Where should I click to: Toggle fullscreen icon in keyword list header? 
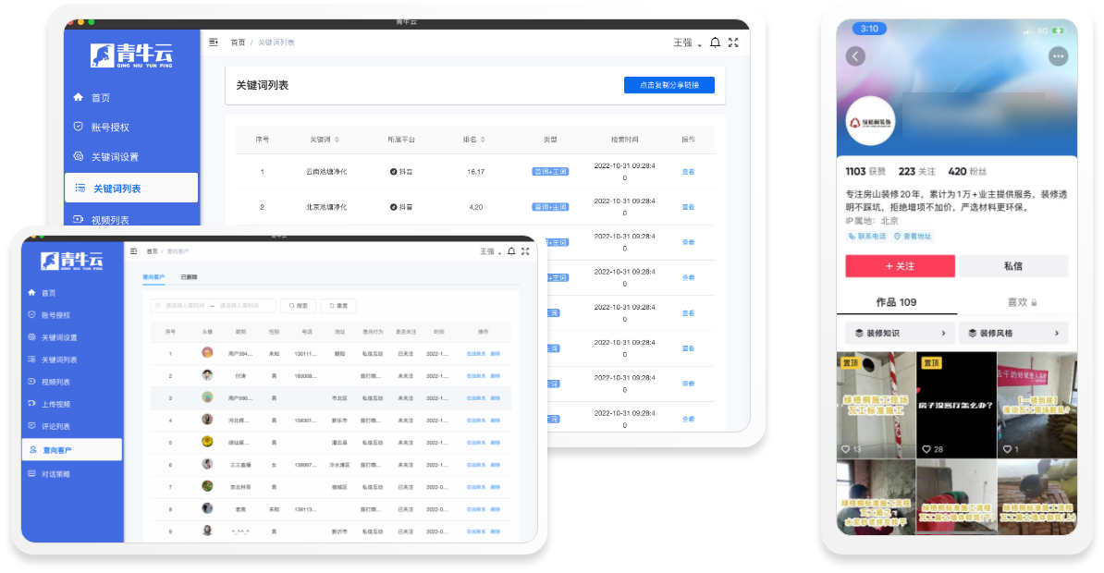click(733, 43)
